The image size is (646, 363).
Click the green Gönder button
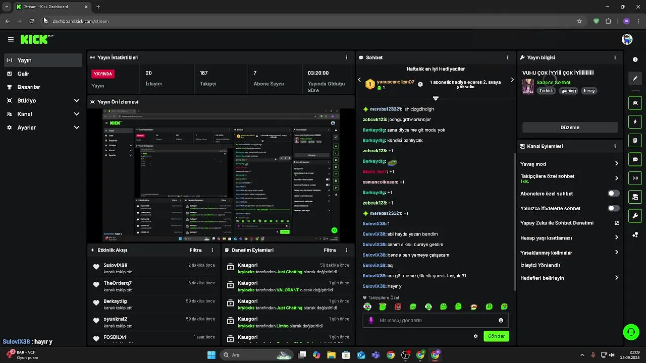tap(496, 336)
